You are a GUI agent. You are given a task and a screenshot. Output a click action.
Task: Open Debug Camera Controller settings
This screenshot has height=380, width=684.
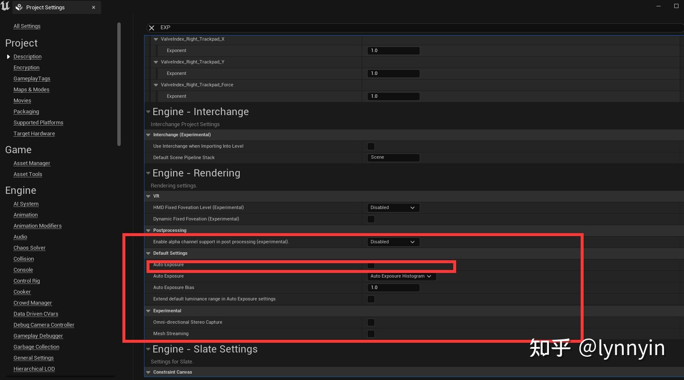click(x=44, y=325)
